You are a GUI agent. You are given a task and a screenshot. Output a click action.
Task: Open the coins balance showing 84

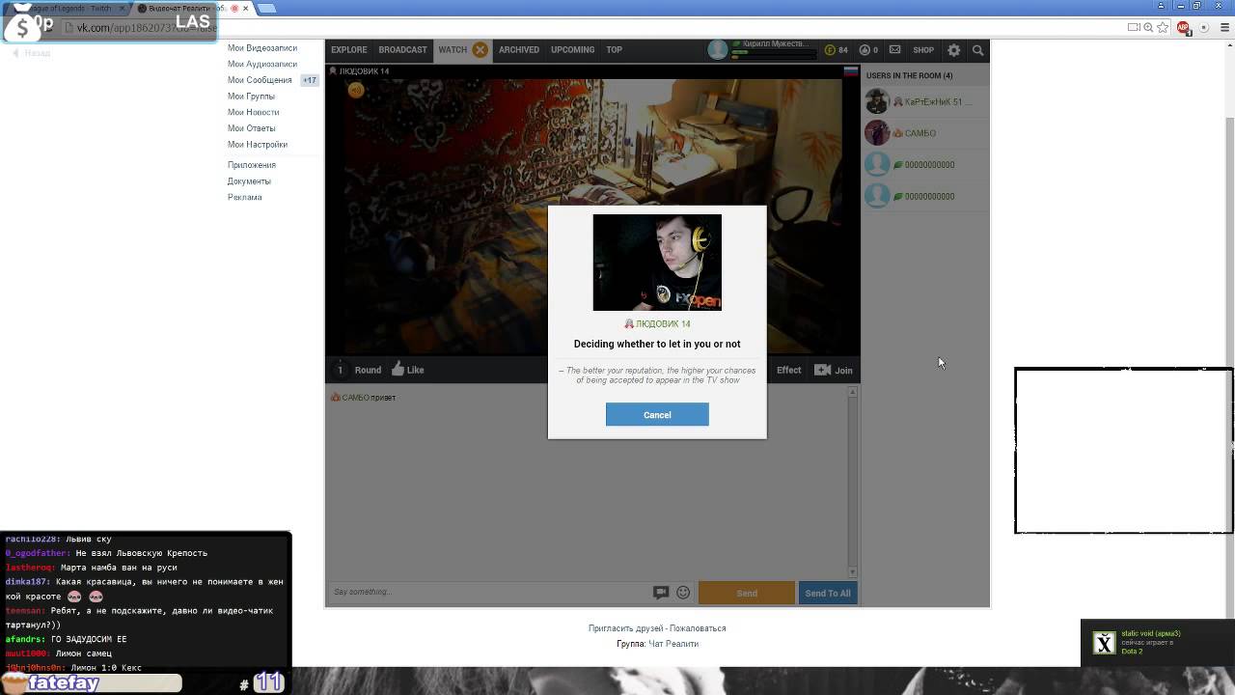[837, 50]
